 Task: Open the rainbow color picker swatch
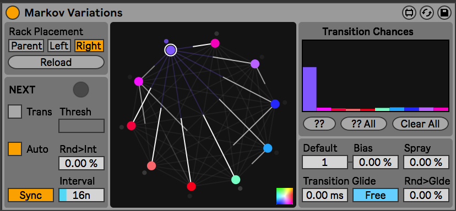[x=285, y=196]
